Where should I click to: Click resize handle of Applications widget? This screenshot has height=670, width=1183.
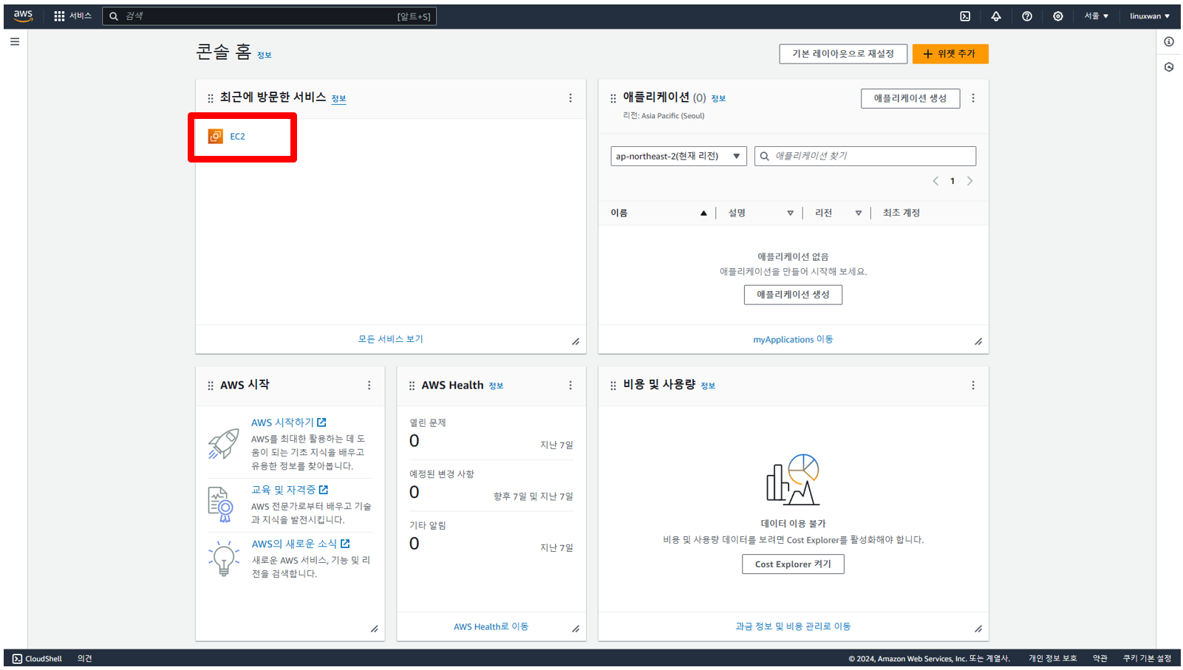978,341
